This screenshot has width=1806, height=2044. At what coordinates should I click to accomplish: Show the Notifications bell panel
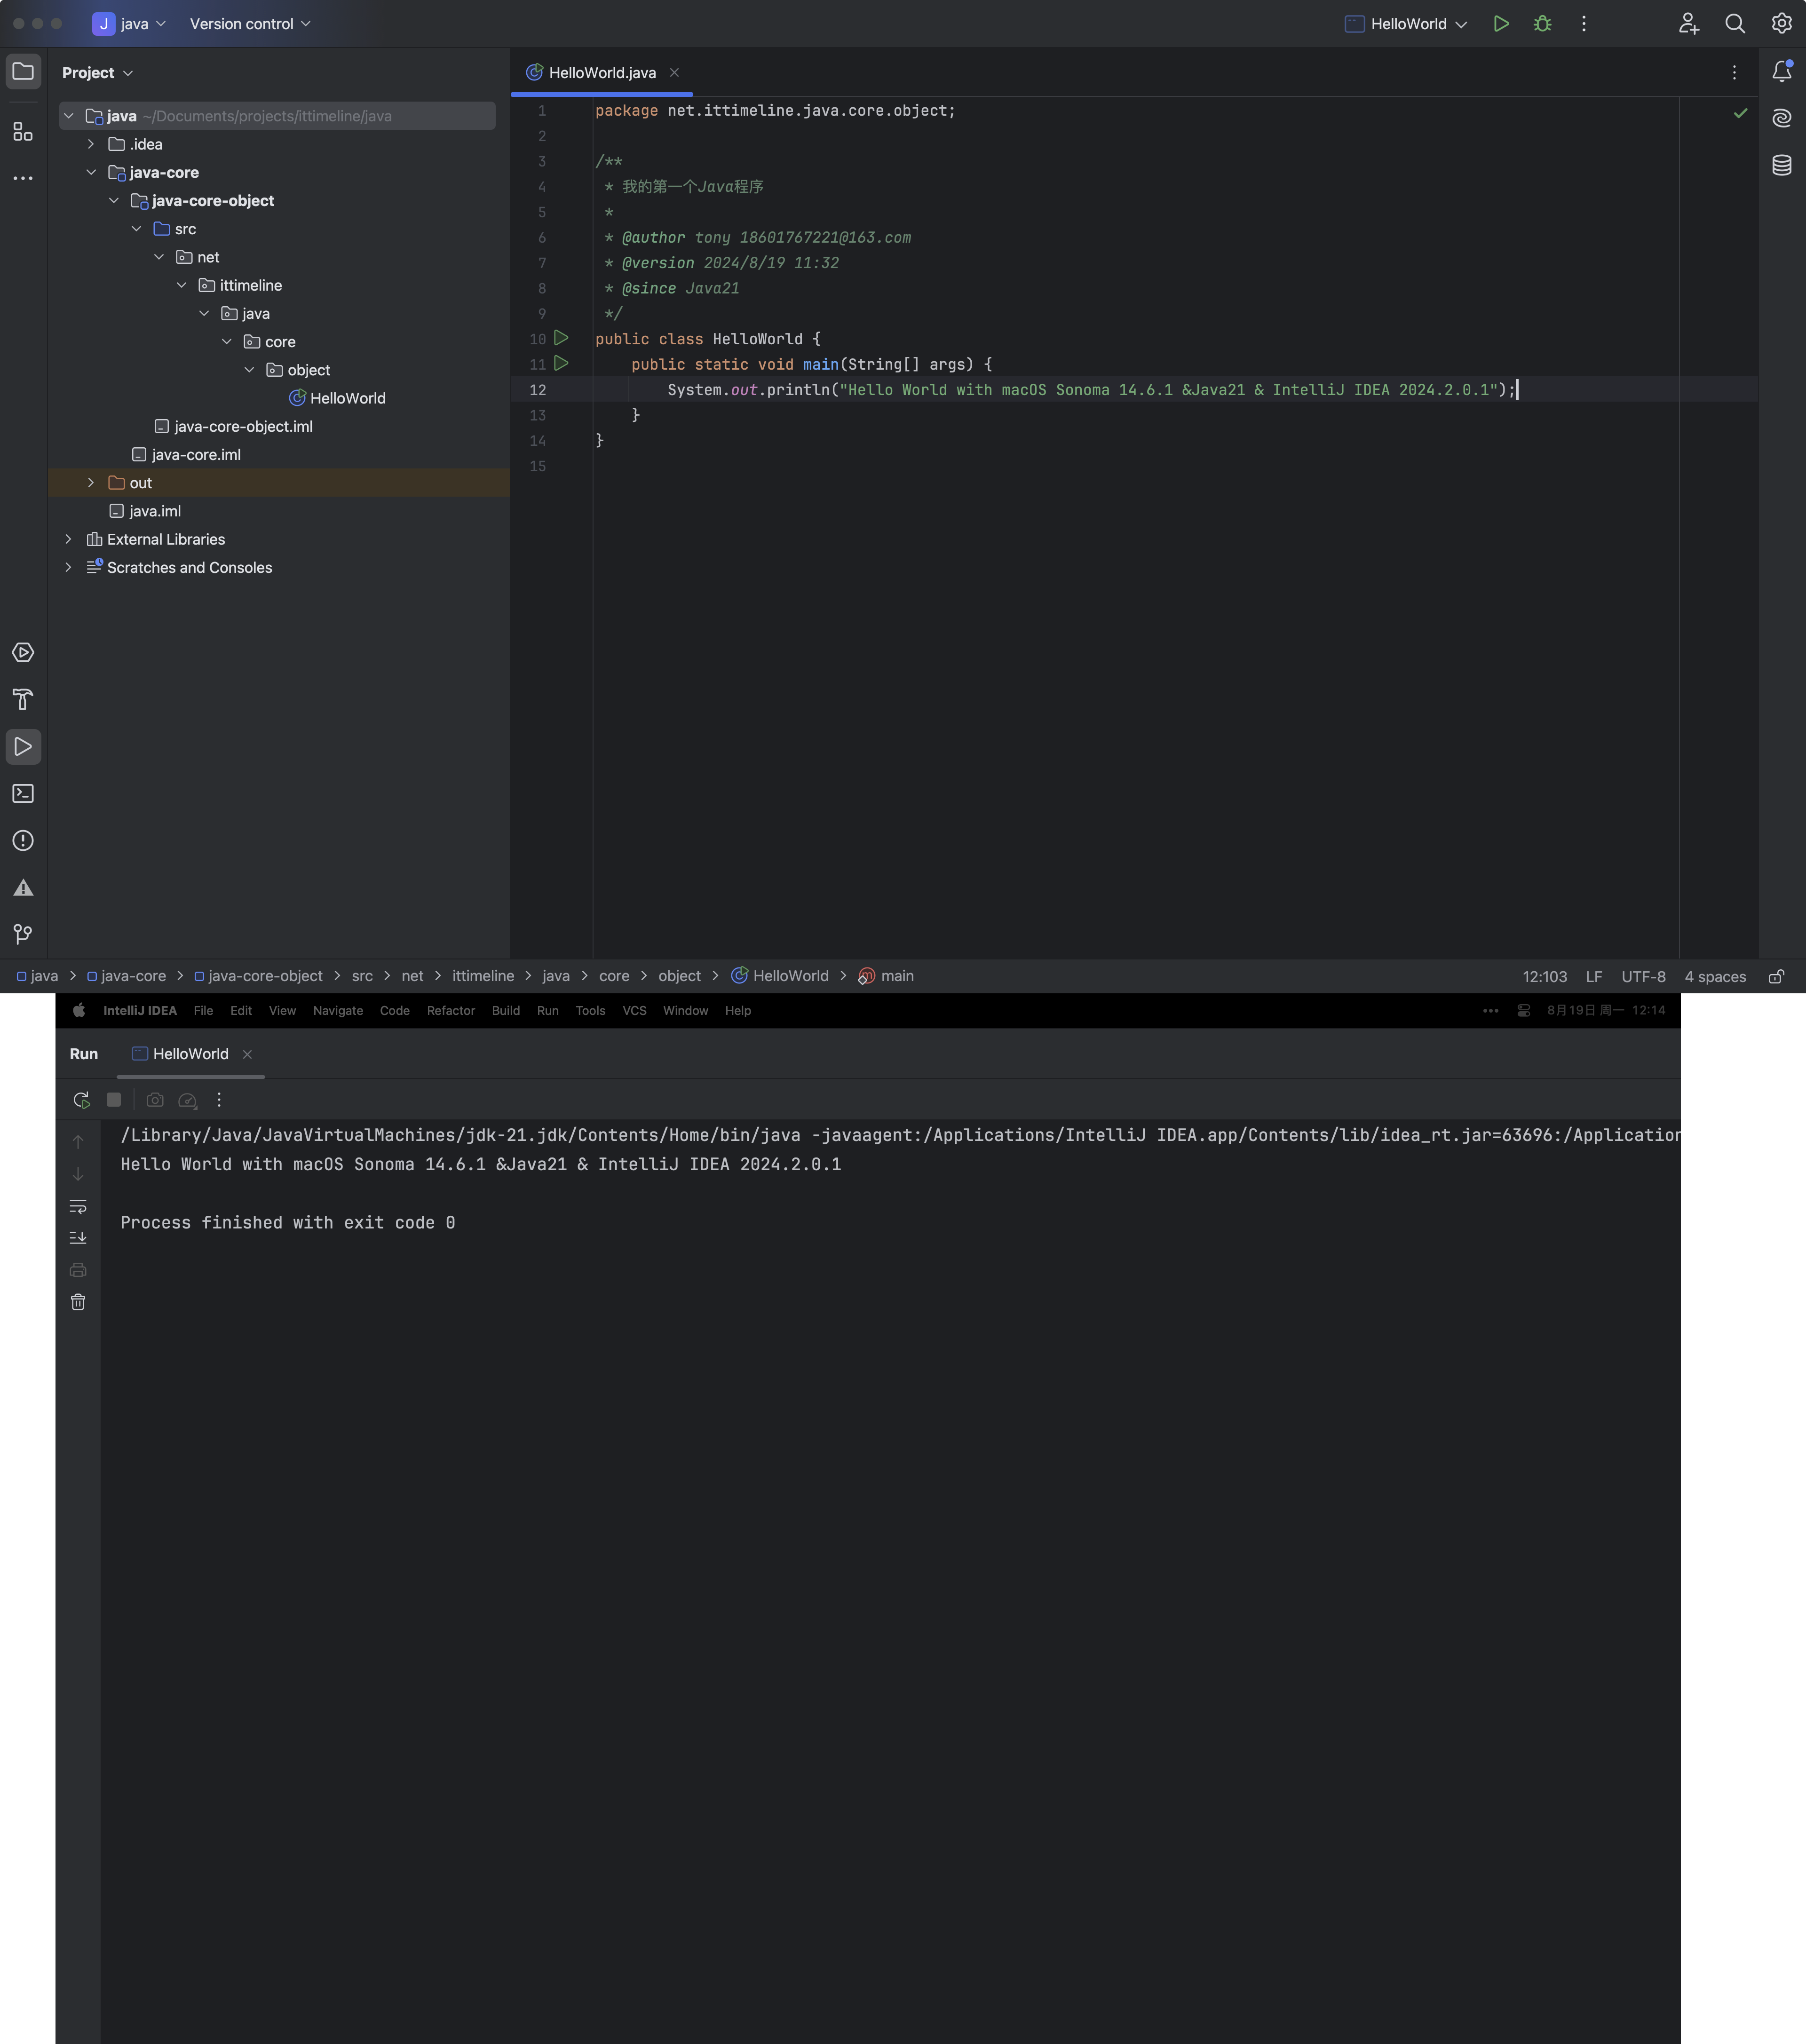pos(1781,72)
